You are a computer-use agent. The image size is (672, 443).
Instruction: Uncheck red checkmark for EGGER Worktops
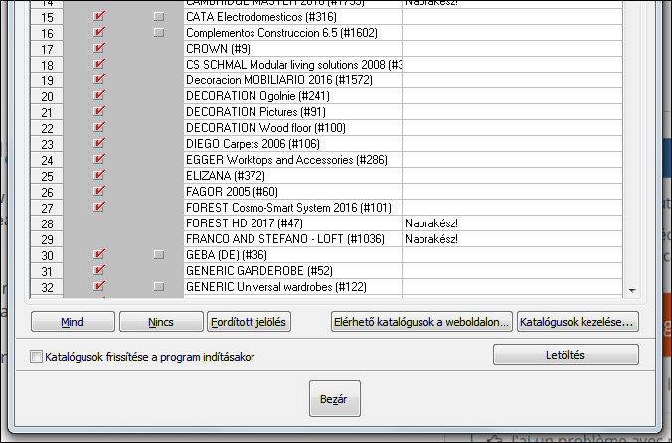pyautogui.click(x=99, y=159)
